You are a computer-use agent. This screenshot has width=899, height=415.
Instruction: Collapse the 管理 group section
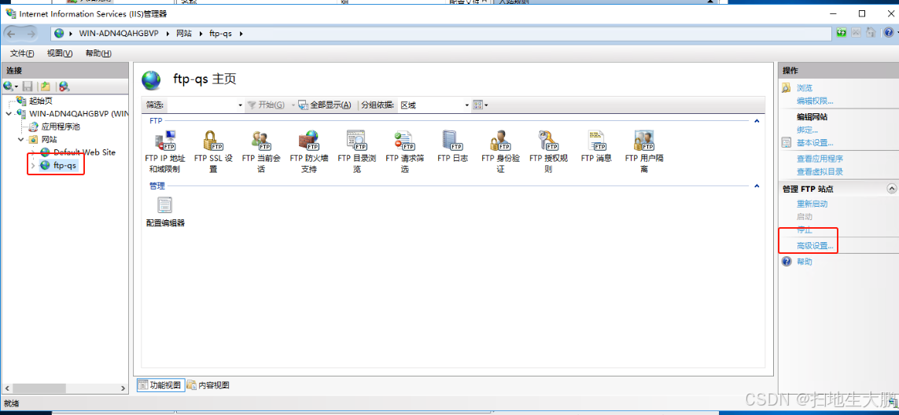[x=756, y=185]
